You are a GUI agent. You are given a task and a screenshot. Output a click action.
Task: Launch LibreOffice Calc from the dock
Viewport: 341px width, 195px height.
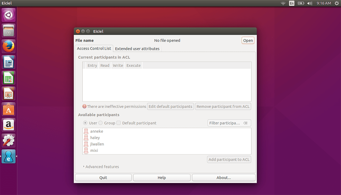(9, 78)
